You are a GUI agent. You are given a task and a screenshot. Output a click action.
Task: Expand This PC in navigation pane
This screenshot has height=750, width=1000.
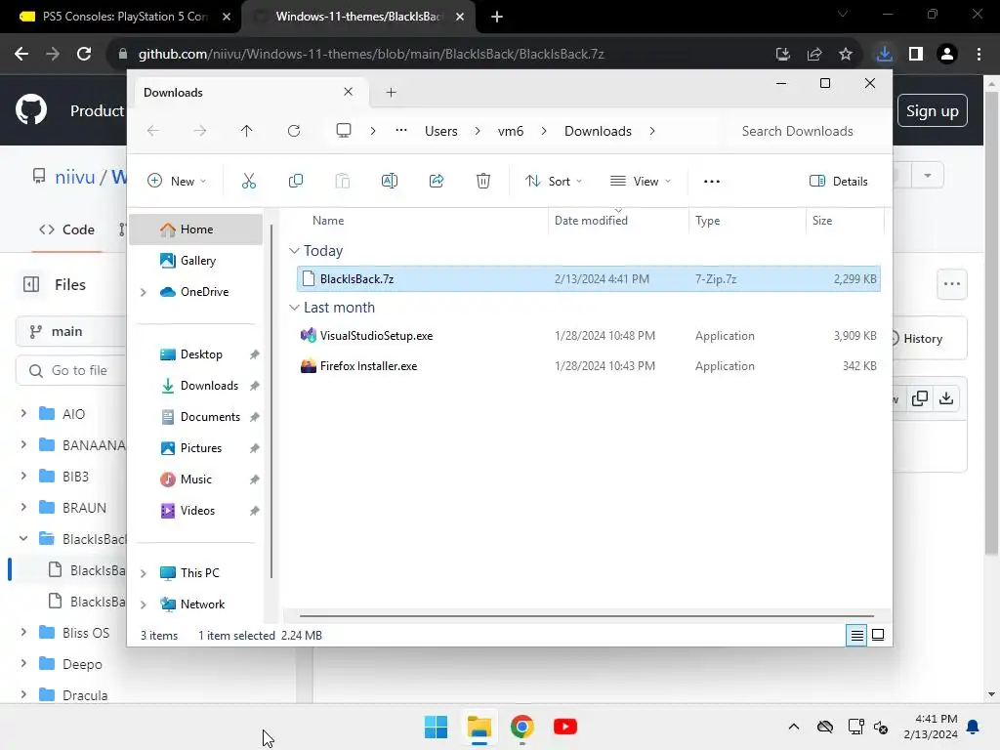click(144, 573)
